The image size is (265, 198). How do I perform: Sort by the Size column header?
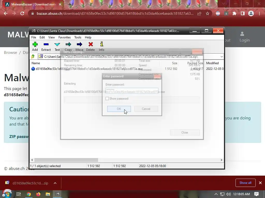click(x=175, y=63)
